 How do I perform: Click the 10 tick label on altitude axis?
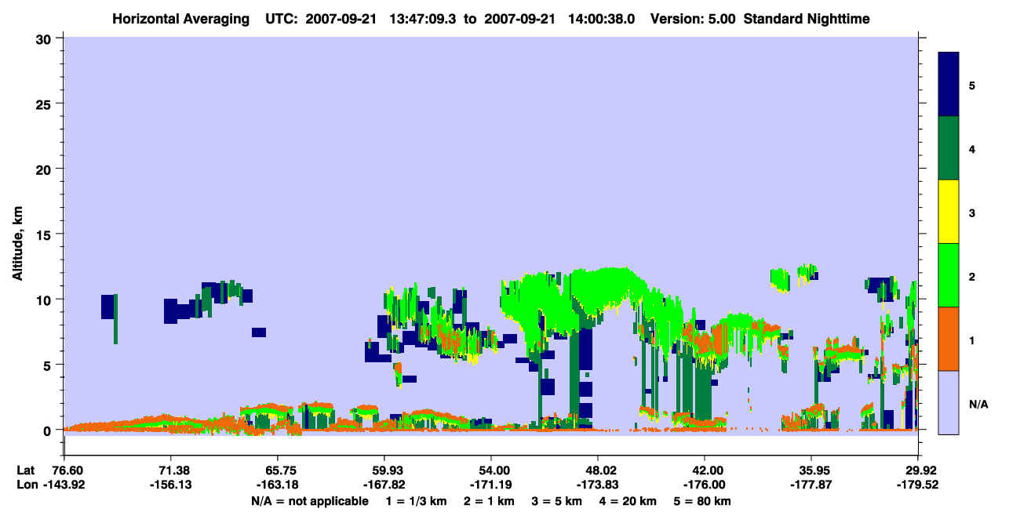click(x=46, y=300)
